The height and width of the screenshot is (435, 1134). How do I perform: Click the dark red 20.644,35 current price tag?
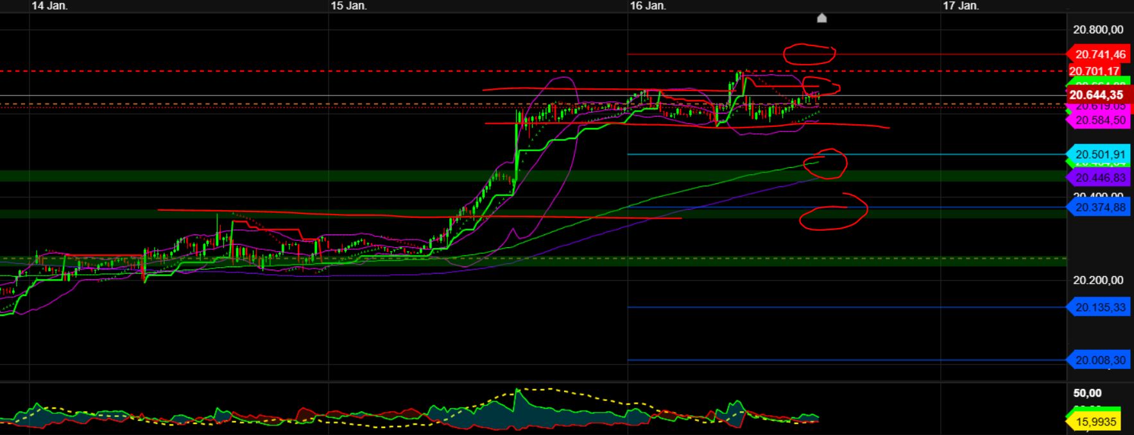point(1099,95)
